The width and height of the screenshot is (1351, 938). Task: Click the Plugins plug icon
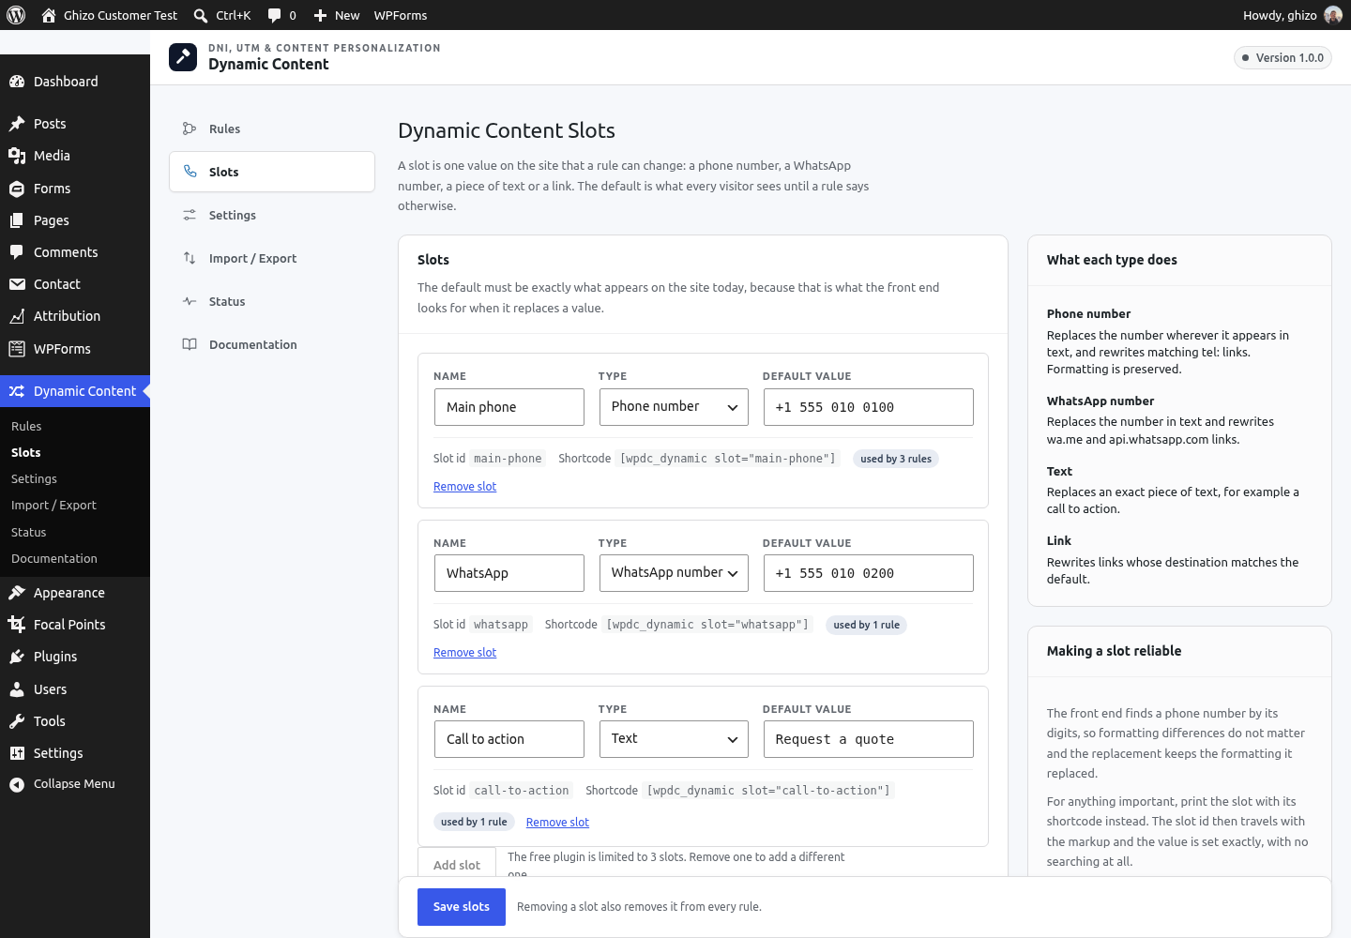[x=17, y=657]
